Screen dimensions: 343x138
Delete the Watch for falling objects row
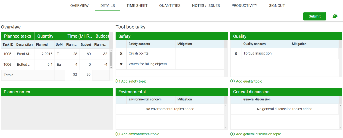click(x=121, y=64)
